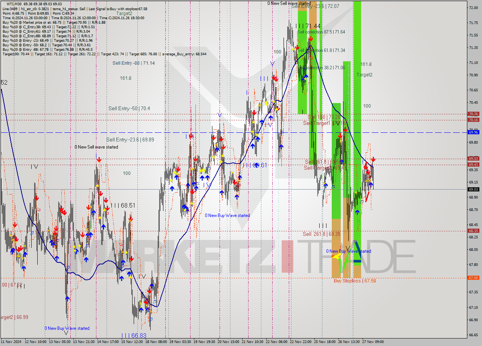Click the '19 Nov 03:30' time label
Viewport: 482px width, 346px height.
point(181,342)
